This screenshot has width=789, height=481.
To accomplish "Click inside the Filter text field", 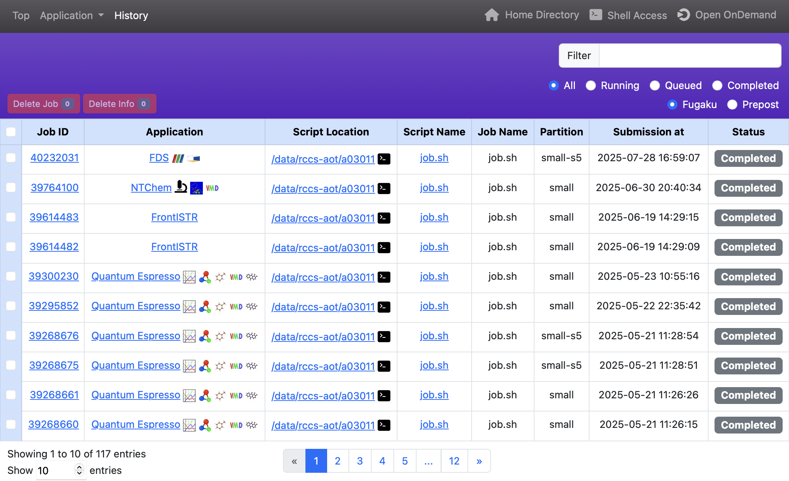I will tap(690, 56).
